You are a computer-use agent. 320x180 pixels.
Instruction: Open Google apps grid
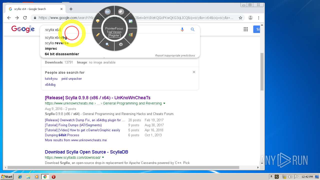[246, 29]
